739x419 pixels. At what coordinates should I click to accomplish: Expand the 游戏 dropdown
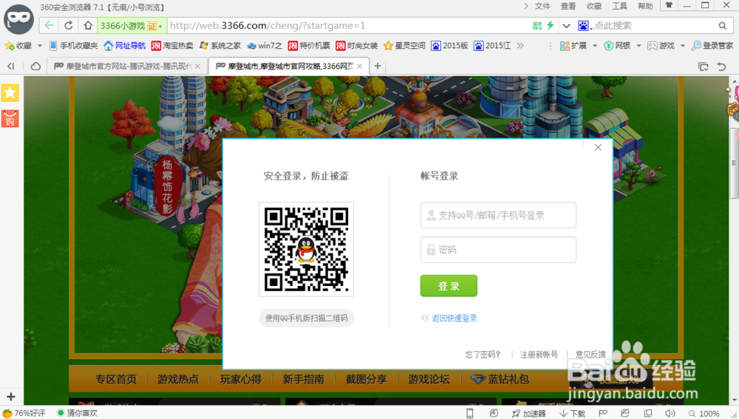[682, 46]
